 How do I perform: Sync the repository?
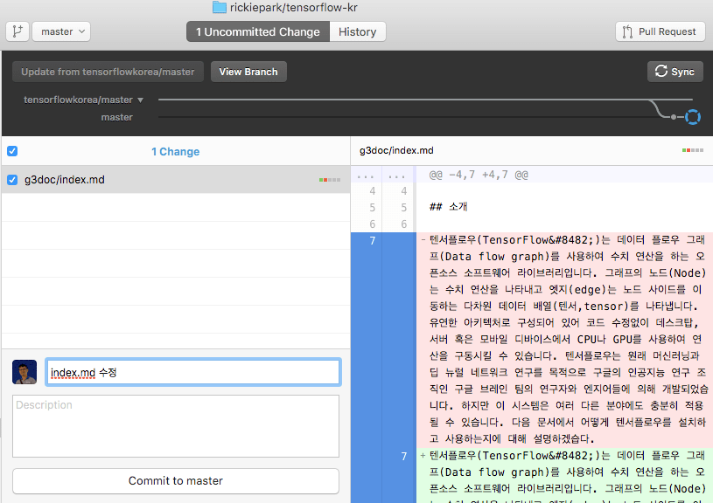[675, 72]
